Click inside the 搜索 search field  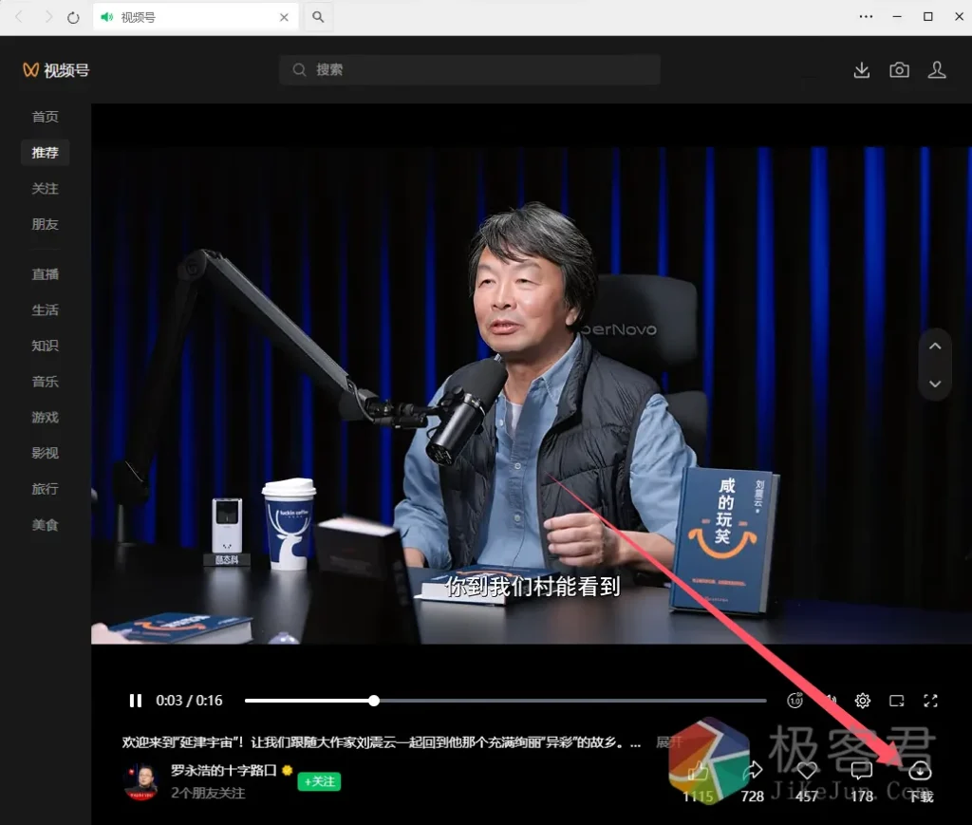click(470, 70)
